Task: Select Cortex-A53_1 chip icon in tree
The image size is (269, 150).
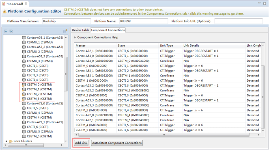Action: 24,37
